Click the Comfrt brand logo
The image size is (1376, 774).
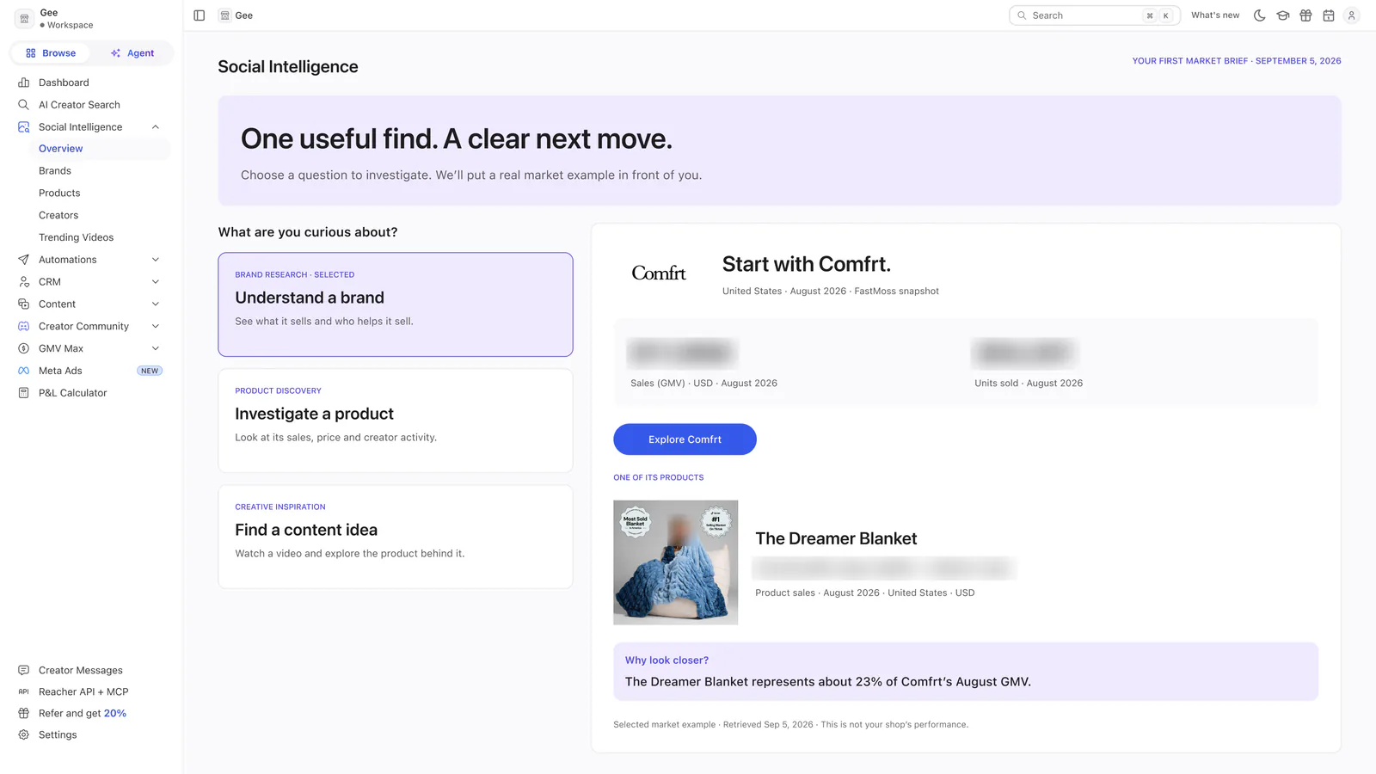659,273
